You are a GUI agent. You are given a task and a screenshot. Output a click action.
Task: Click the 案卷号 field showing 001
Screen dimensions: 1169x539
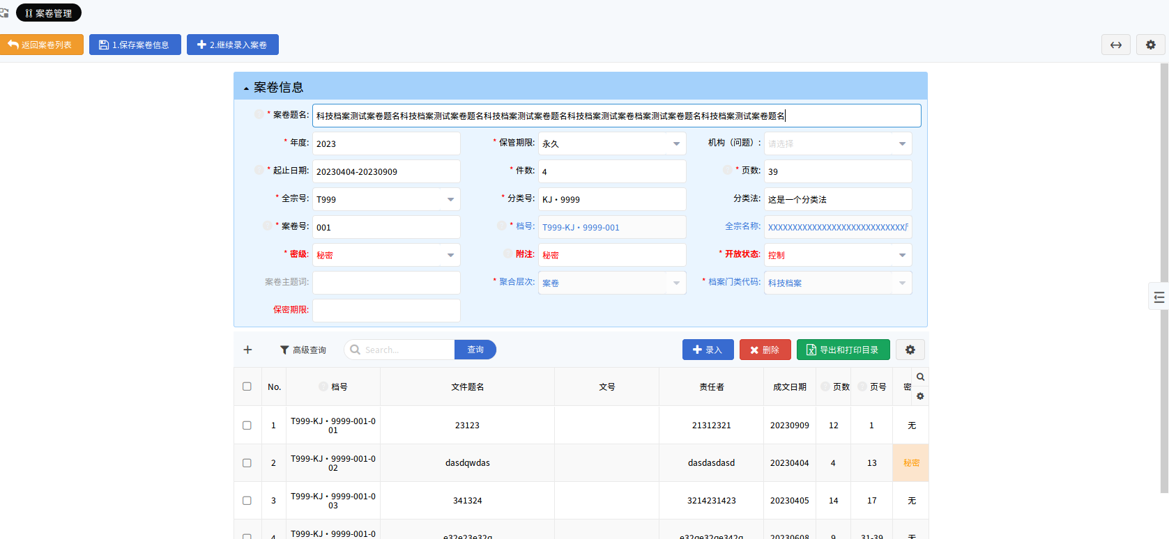coord(386,227)
